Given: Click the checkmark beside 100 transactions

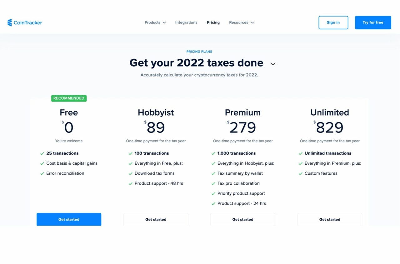Looking at the screenshot, I should point(130,153).
